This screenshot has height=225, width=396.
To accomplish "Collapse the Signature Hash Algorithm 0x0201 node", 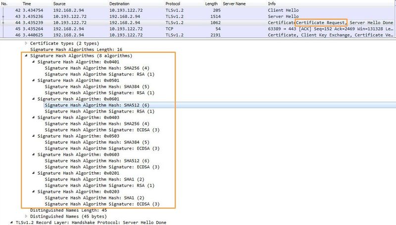I will (x=33, y=173).
